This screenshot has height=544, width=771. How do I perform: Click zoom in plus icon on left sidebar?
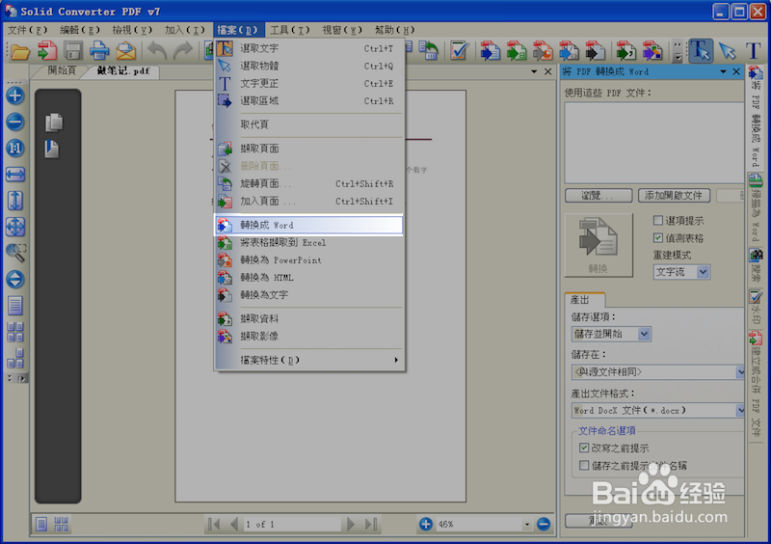click(15, 95)
